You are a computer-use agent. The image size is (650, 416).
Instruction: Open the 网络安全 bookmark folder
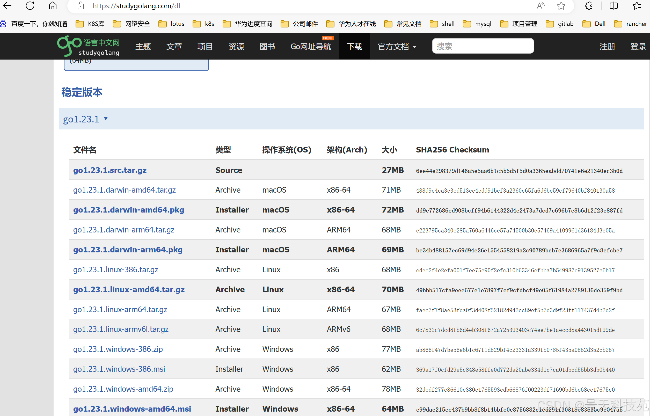point(132,24)
